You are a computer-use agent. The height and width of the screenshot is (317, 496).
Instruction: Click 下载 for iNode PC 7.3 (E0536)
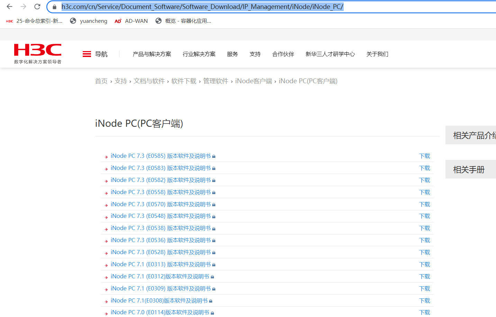point(425,240)
